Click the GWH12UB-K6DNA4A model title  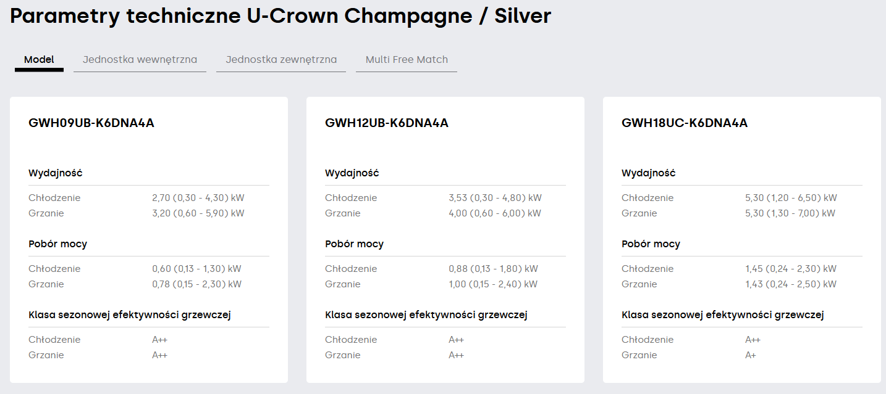coord(387,123)
